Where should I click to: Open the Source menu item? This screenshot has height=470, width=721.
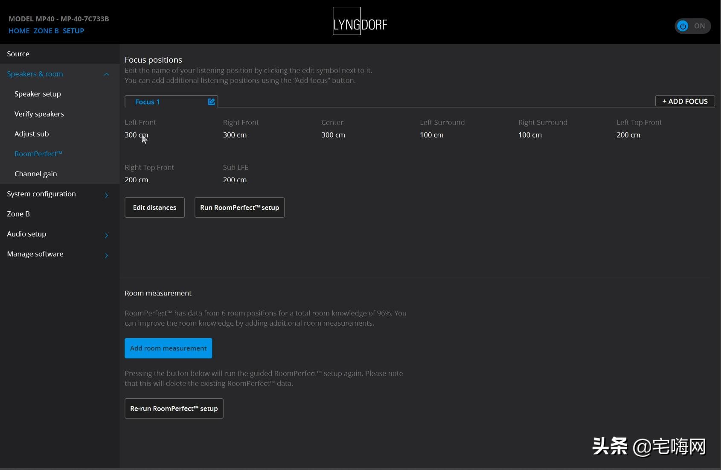[18, 54]
